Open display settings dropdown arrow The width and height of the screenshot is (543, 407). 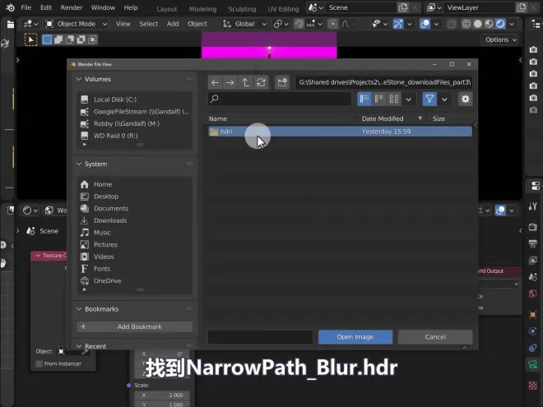click(409, 99)
